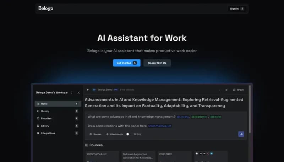Screen dimensions: 284x162
Task: Click the Speak With Us button
Action: (157, 63)
